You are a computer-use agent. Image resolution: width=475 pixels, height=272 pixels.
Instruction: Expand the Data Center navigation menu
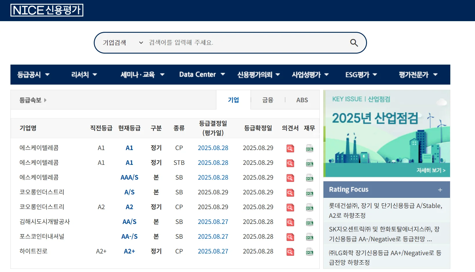pyautogui.click(x=201, y=74)
